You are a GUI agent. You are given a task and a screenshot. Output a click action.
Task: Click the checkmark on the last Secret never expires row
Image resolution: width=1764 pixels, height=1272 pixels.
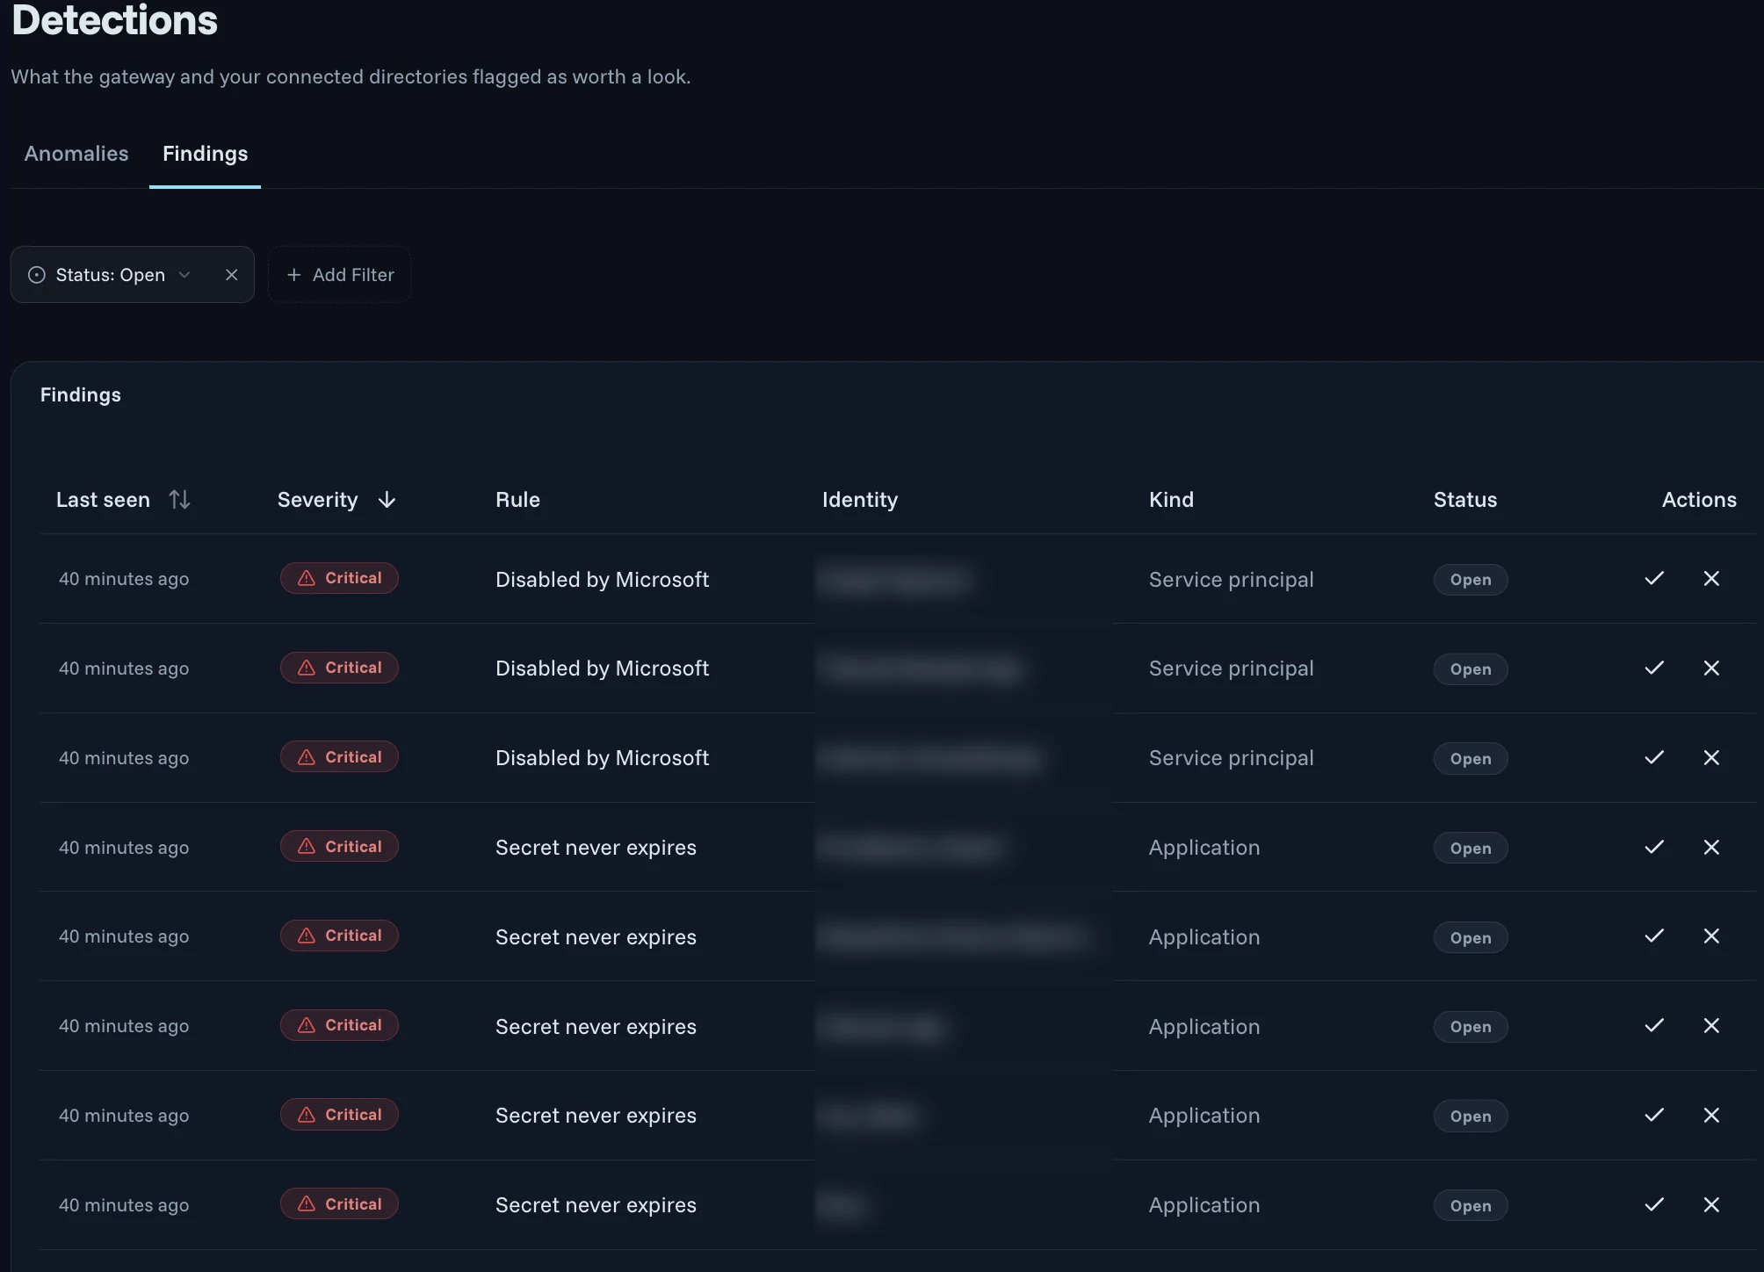[1654, 1204]
